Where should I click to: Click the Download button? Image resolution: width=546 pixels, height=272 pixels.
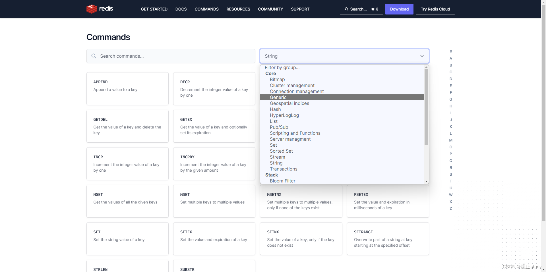[399, 9]
